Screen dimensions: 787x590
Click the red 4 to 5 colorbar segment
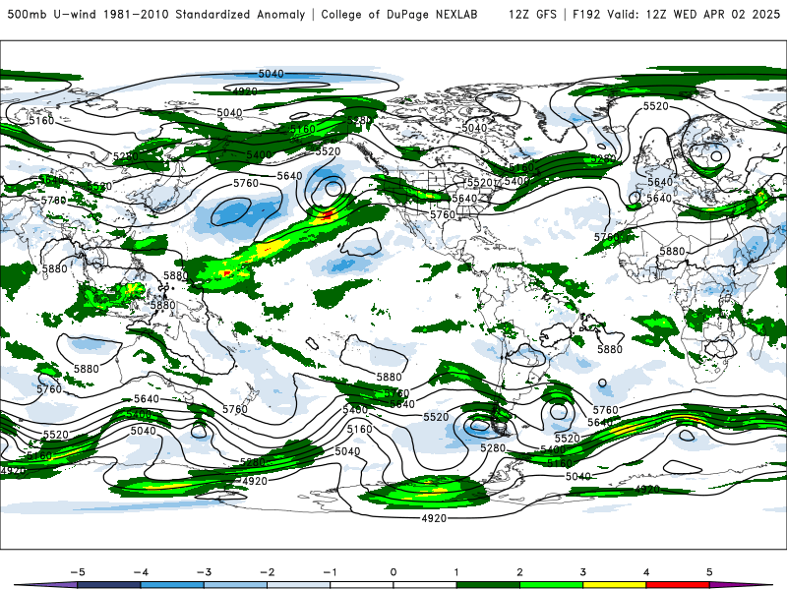coord(678,585)
